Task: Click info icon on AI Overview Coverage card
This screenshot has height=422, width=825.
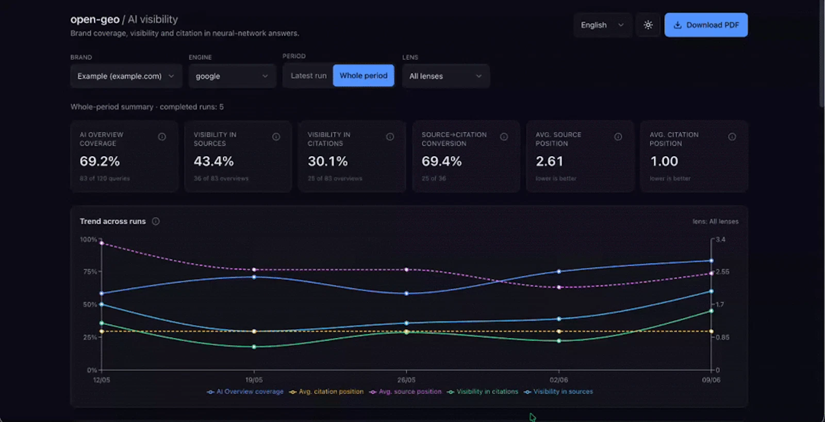Action: coord(162,137)
